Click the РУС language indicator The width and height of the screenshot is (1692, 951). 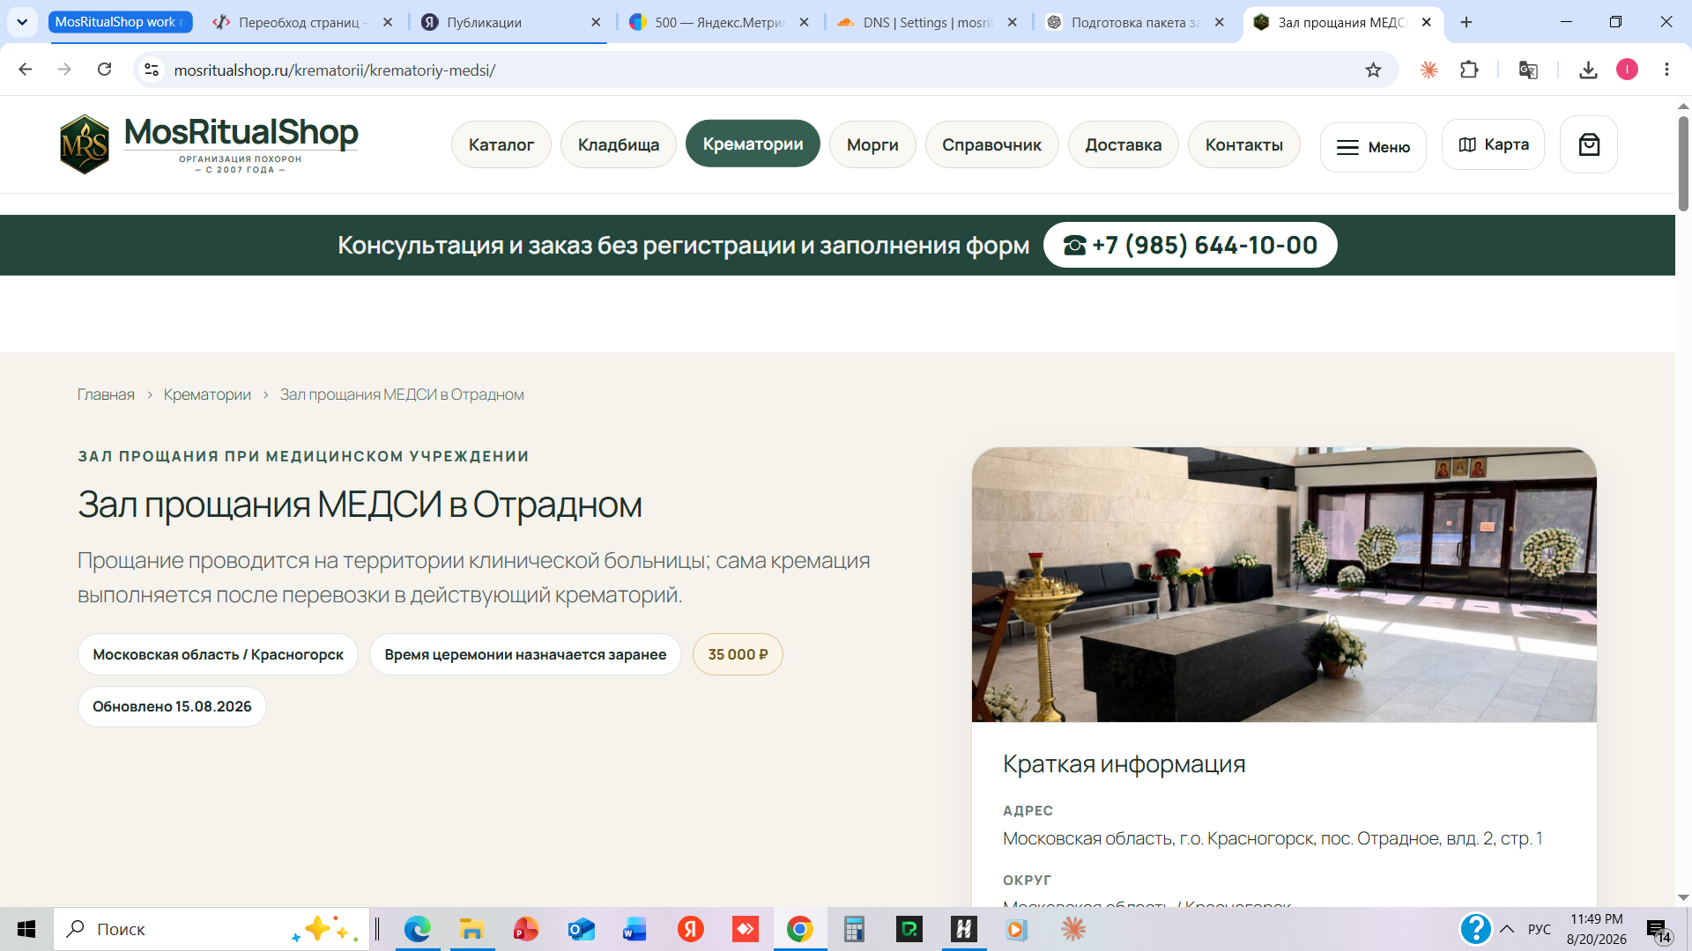tap(1539, 929)
